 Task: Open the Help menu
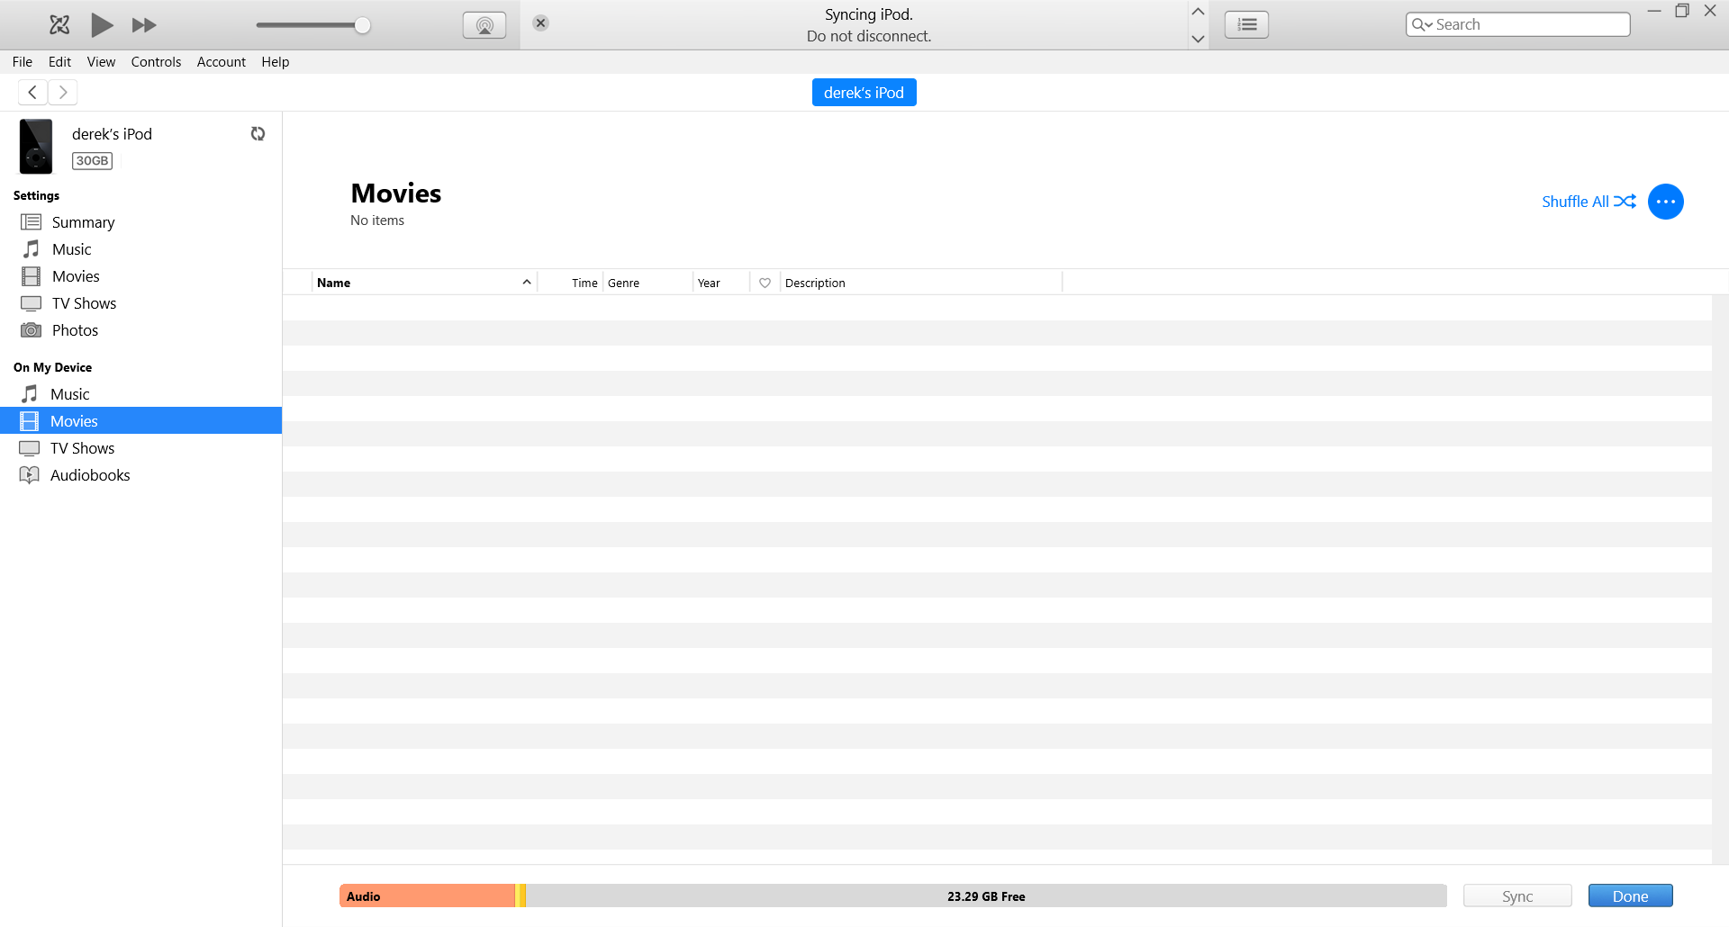coord(276,62)
